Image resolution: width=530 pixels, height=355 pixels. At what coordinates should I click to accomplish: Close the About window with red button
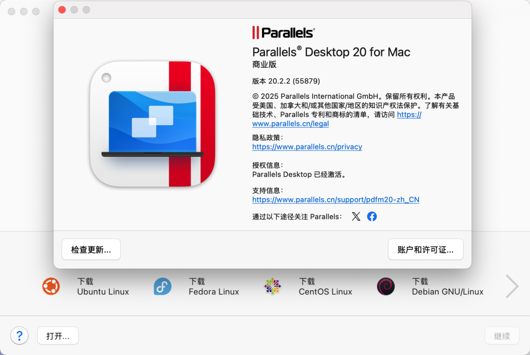pos(62,10)
